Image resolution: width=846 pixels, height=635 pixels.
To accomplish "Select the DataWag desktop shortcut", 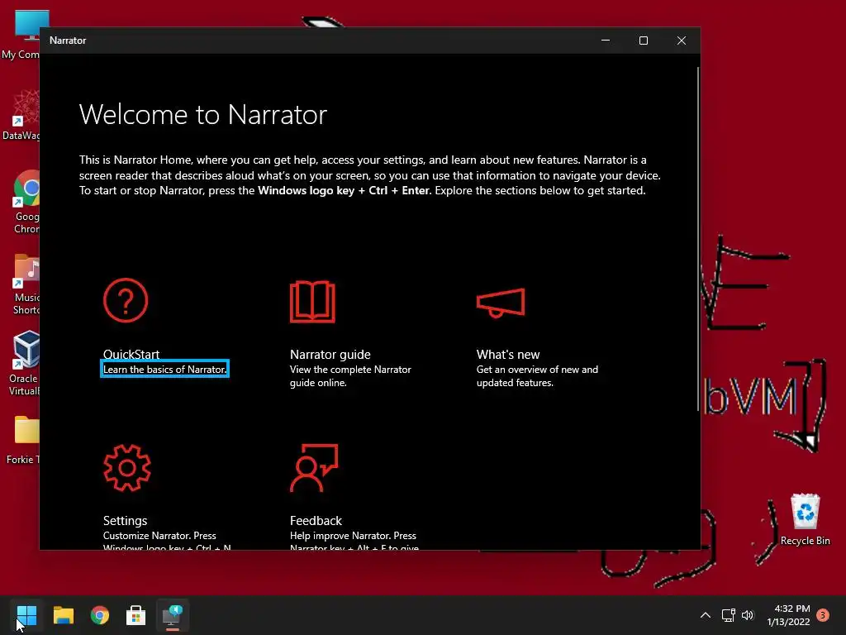I will [21, 116].
